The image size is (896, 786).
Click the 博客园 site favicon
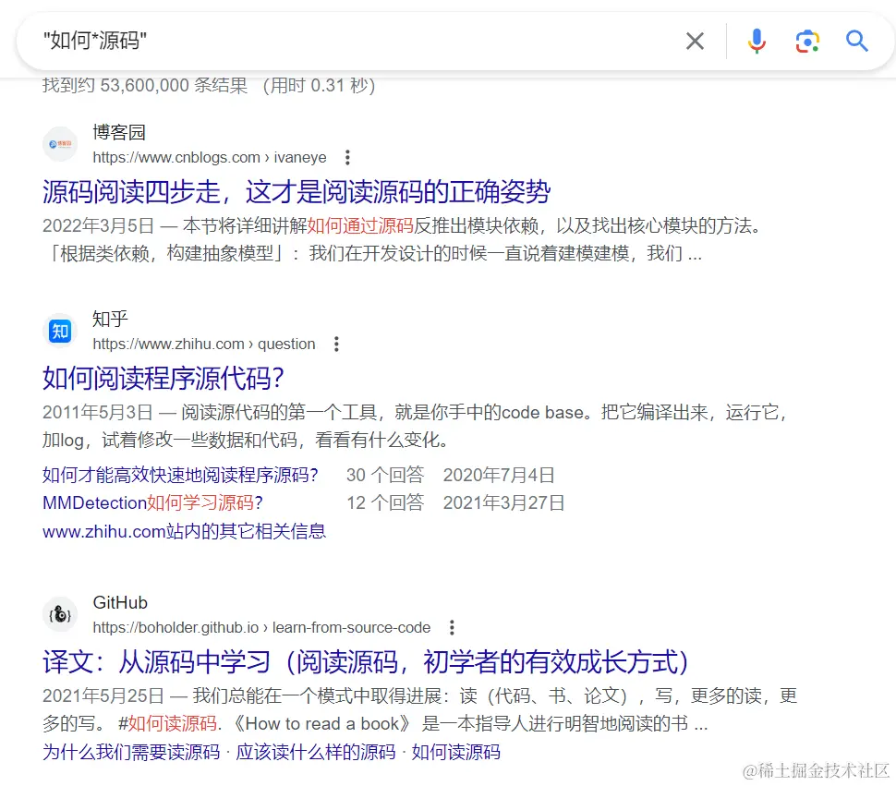click(x=59, y=144)
